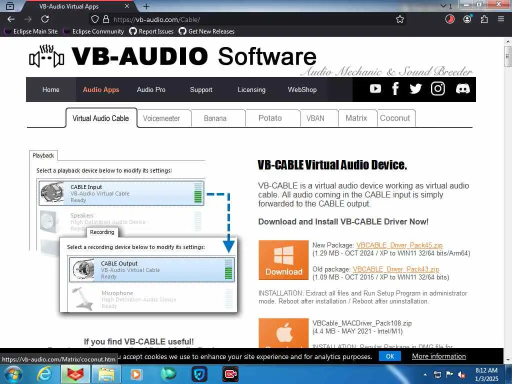Open the Instagram social icon
This screenshot has height=384, width=512.
(437, 89)
